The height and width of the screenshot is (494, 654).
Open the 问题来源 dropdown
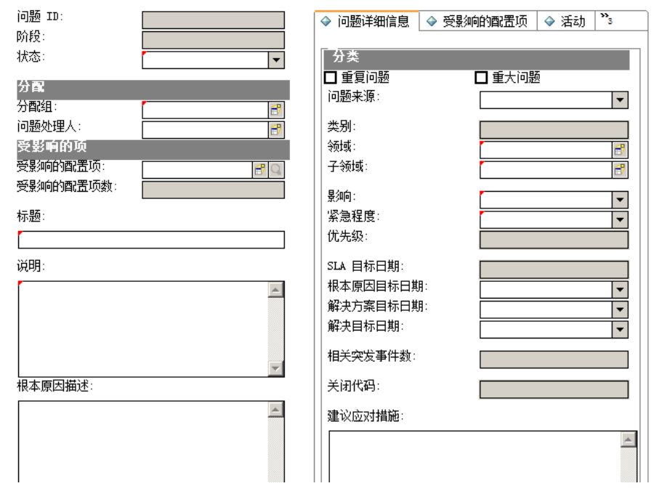click(x=620, y=100)
